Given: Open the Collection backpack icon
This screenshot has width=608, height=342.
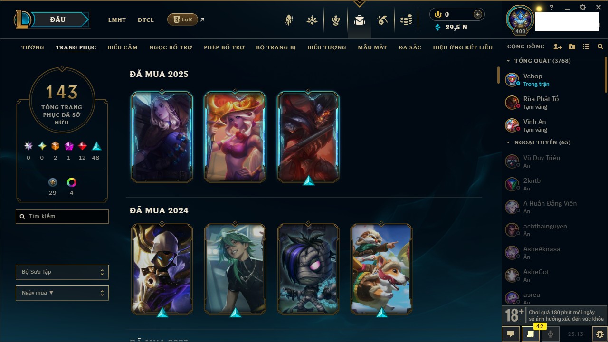Looking at the screenshot, I should [x=360, y=20].
